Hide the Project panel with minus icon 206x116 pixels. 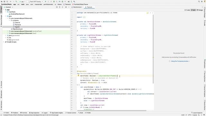[69, 7]
